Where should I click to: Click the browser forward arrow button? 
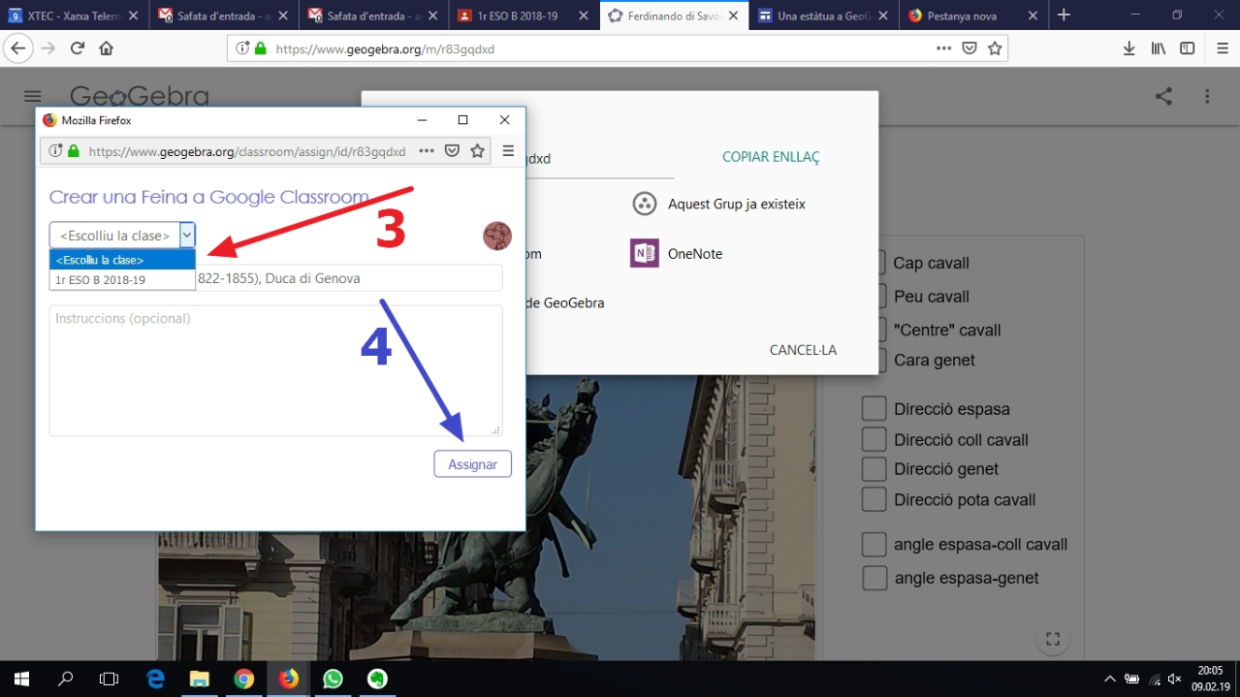point(48,48)
